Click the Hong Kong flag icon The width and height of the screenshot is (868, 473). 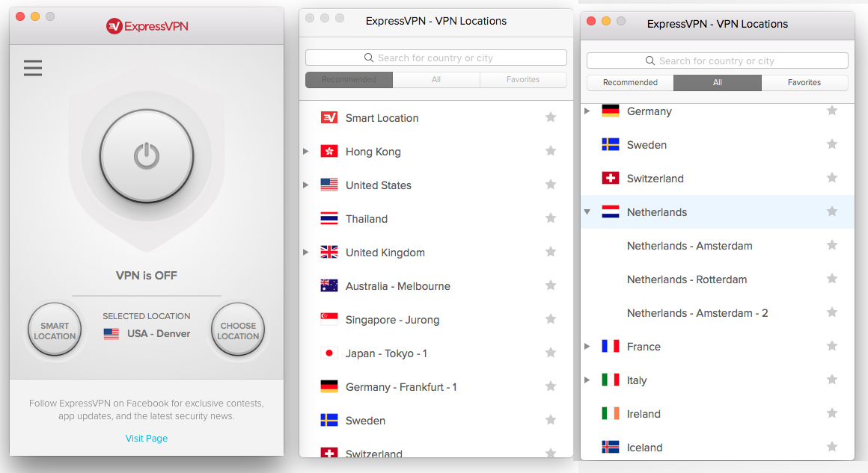point(328,152)
